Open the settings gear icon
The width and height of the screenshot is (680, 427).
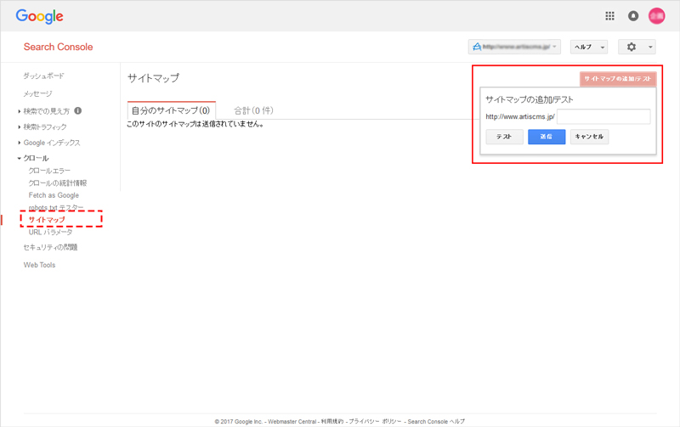632,47
